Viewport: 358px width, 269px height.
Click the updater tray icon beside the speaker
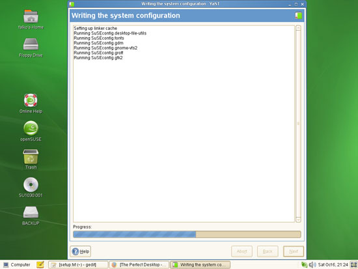tap(305, 264)
